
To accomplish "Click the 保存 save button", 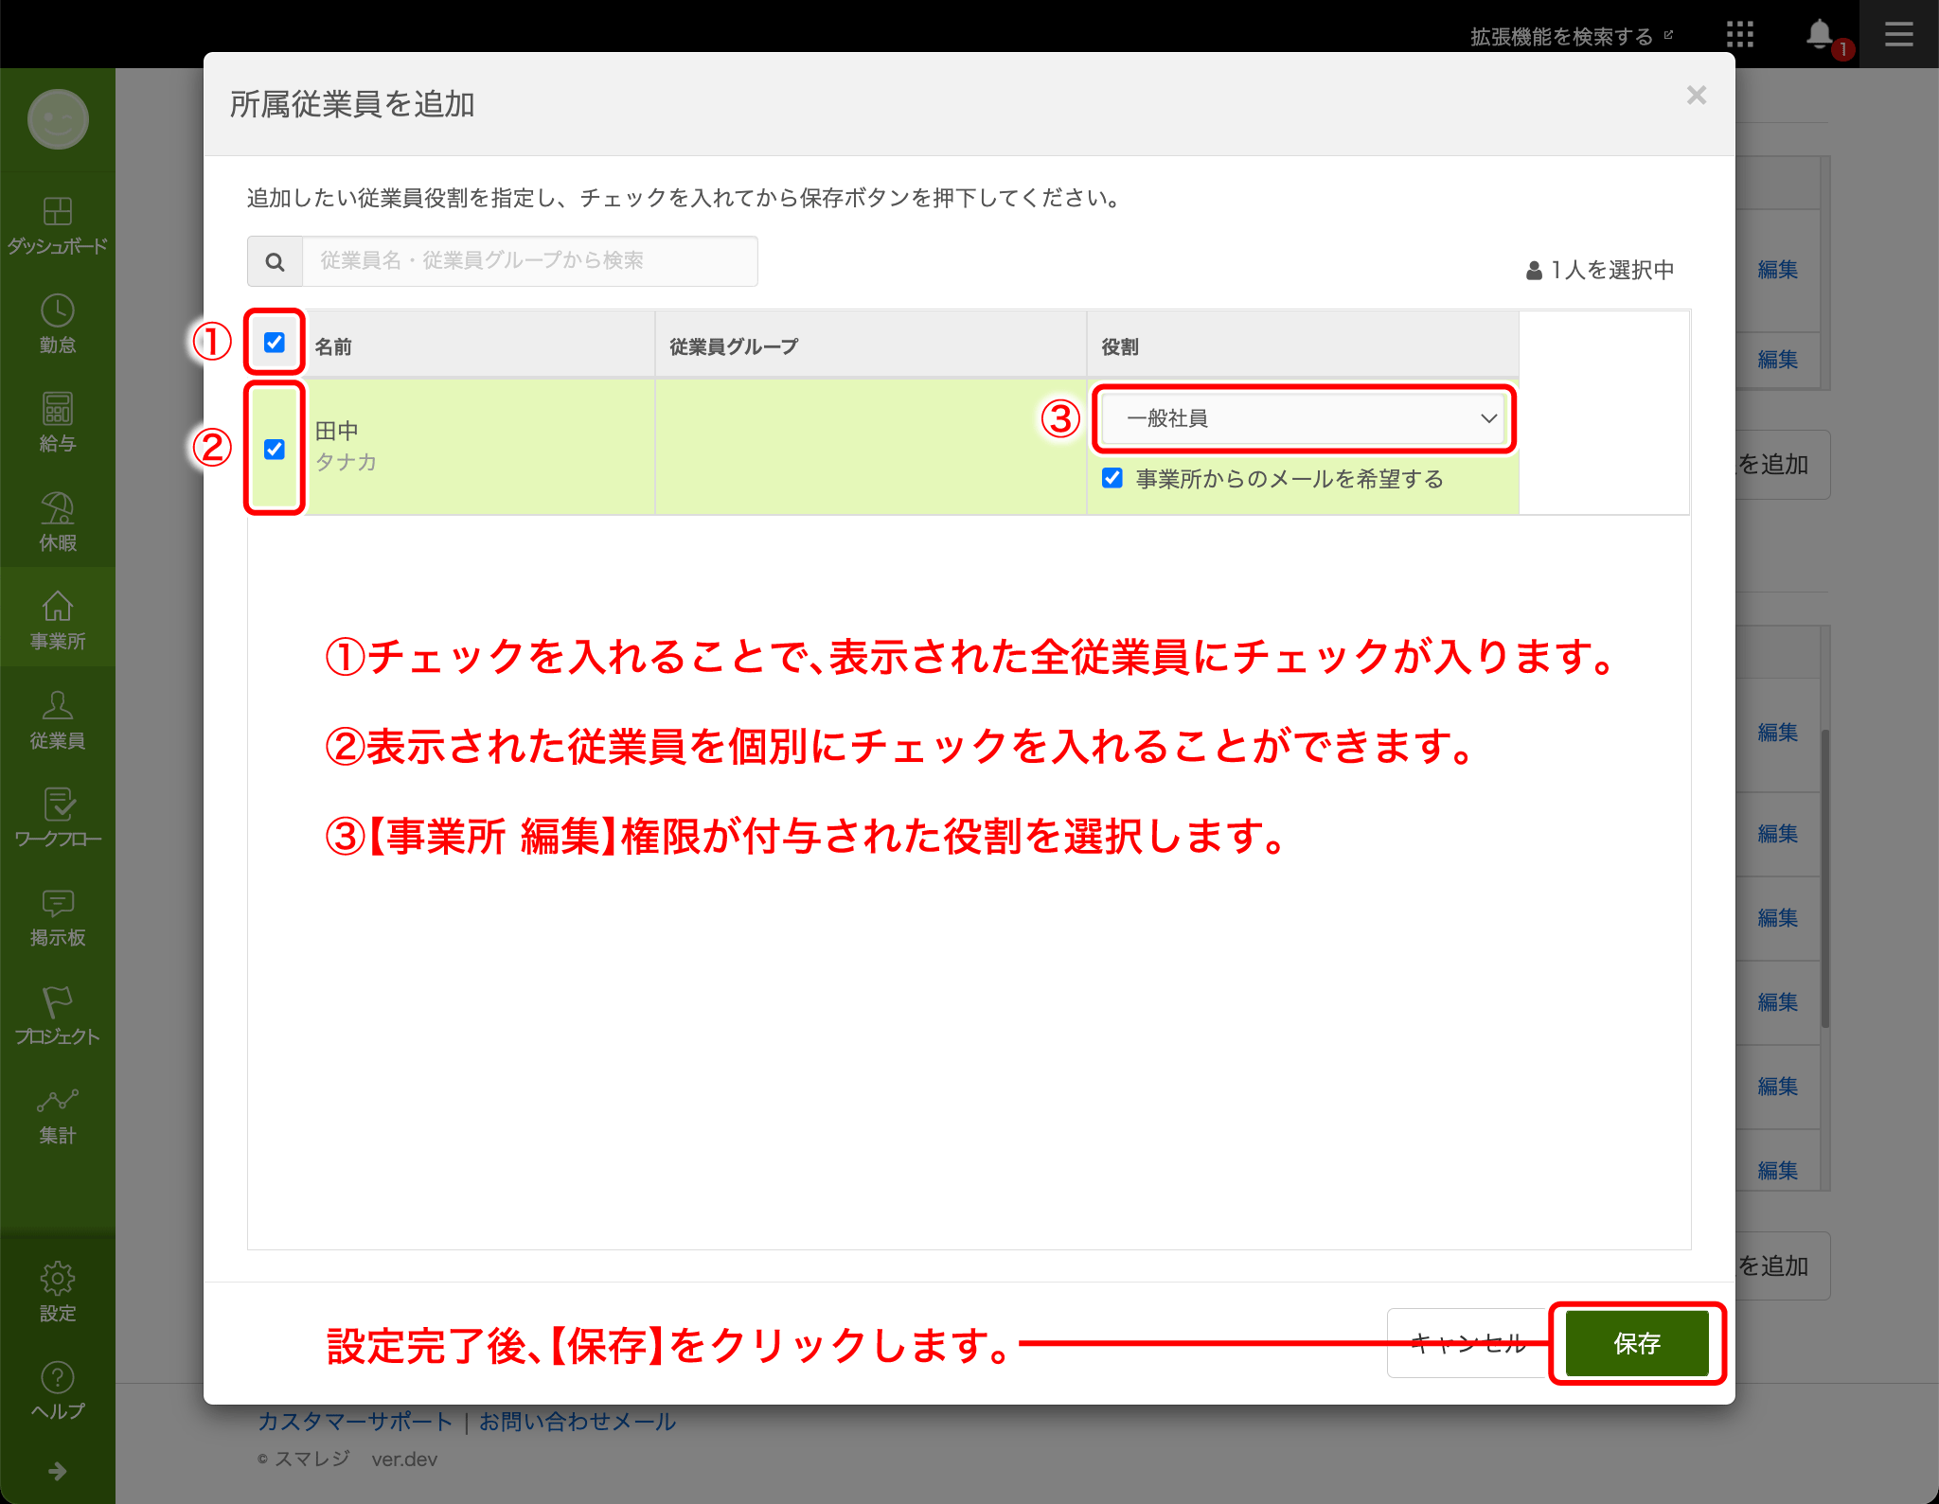I will (x=1637, y=1343).
